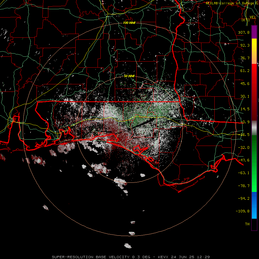The width and height of the screenshot is (259, 259).
Task: Click the yellow-orange segment of velocity color bar
Action: pos(254,52)
